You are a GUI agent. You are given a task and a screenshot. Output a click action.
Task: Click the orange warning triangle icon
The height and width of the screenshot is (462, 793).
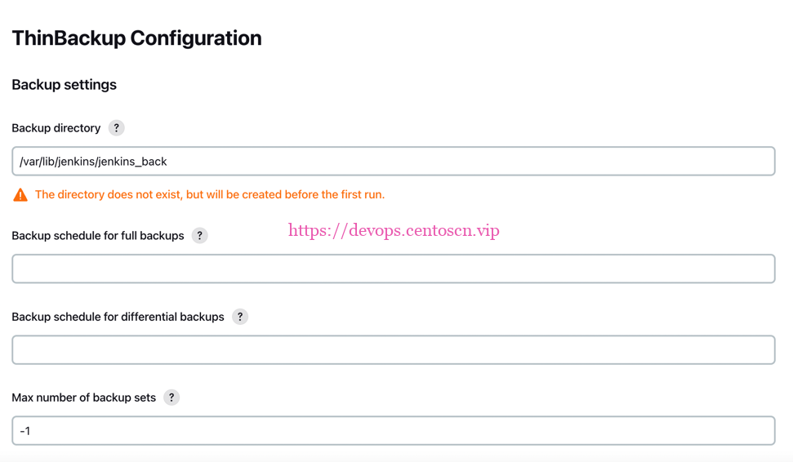pyautogui.click(x=20, y=195)
